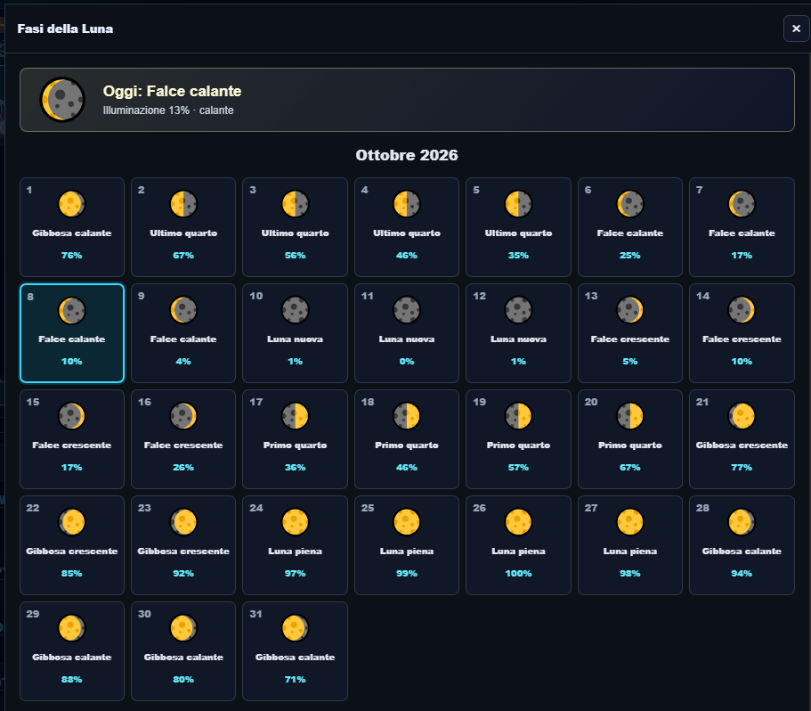This screenshot has width=811, height=711.
Task: Click the large moon icon beside Oggi
Action: pos(62,100)
